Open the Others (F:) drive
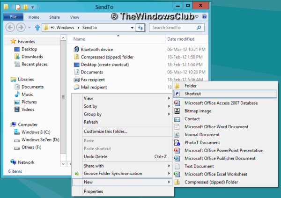This screenshot has width=281, height=198. (31, 147)
